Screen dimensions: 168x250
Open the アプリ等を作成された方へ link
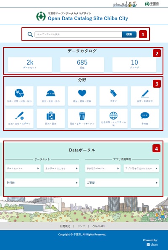[x=142, y=168]
